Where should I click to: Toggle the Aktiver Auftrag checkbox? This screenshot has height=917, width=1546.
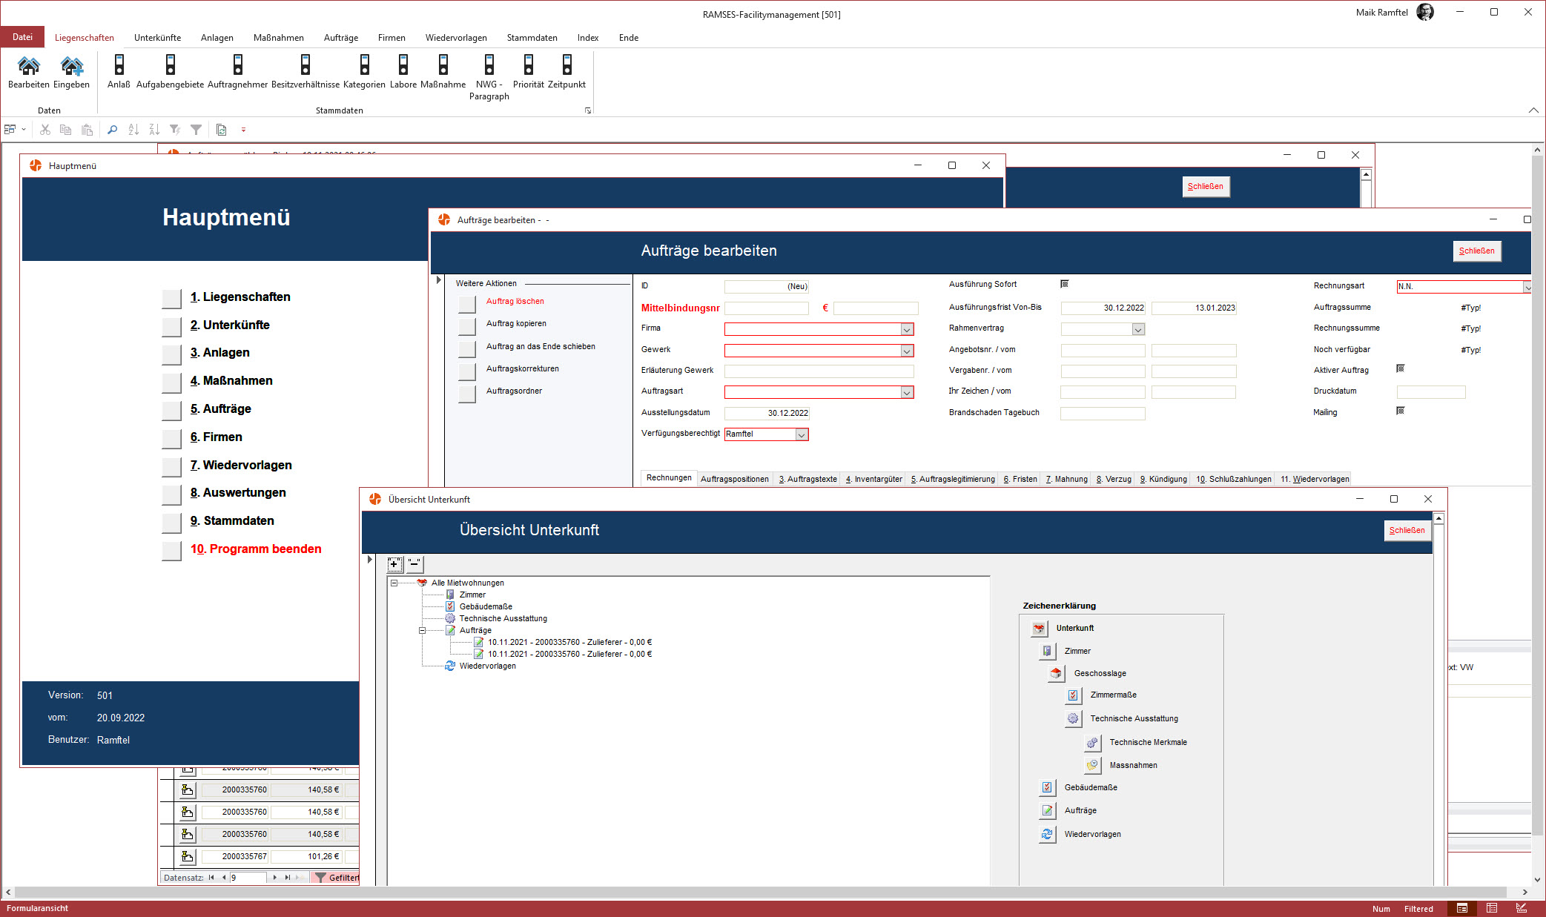[x=1401, y=368]
